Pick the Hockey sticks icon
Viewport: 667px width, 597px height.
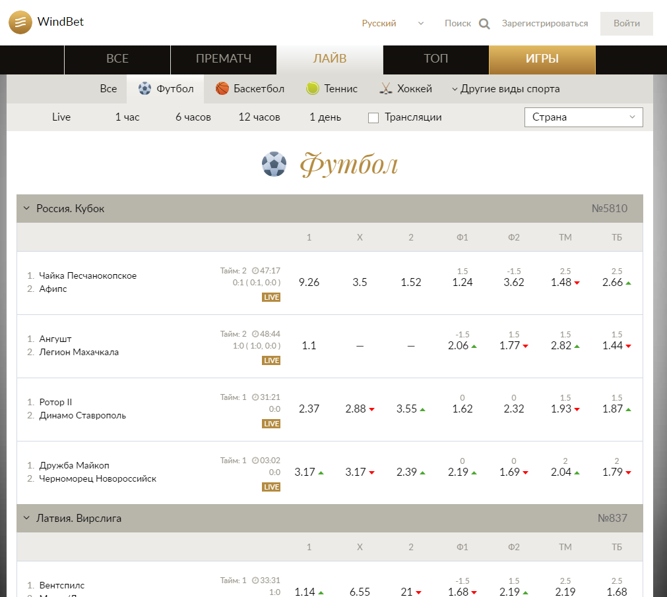pyautogui.click(x=386, y=89)
